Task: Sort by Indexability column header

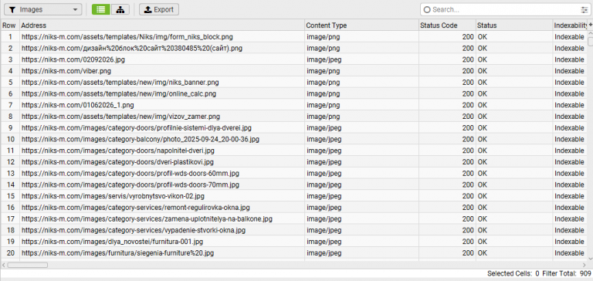Action: [571, 25]
